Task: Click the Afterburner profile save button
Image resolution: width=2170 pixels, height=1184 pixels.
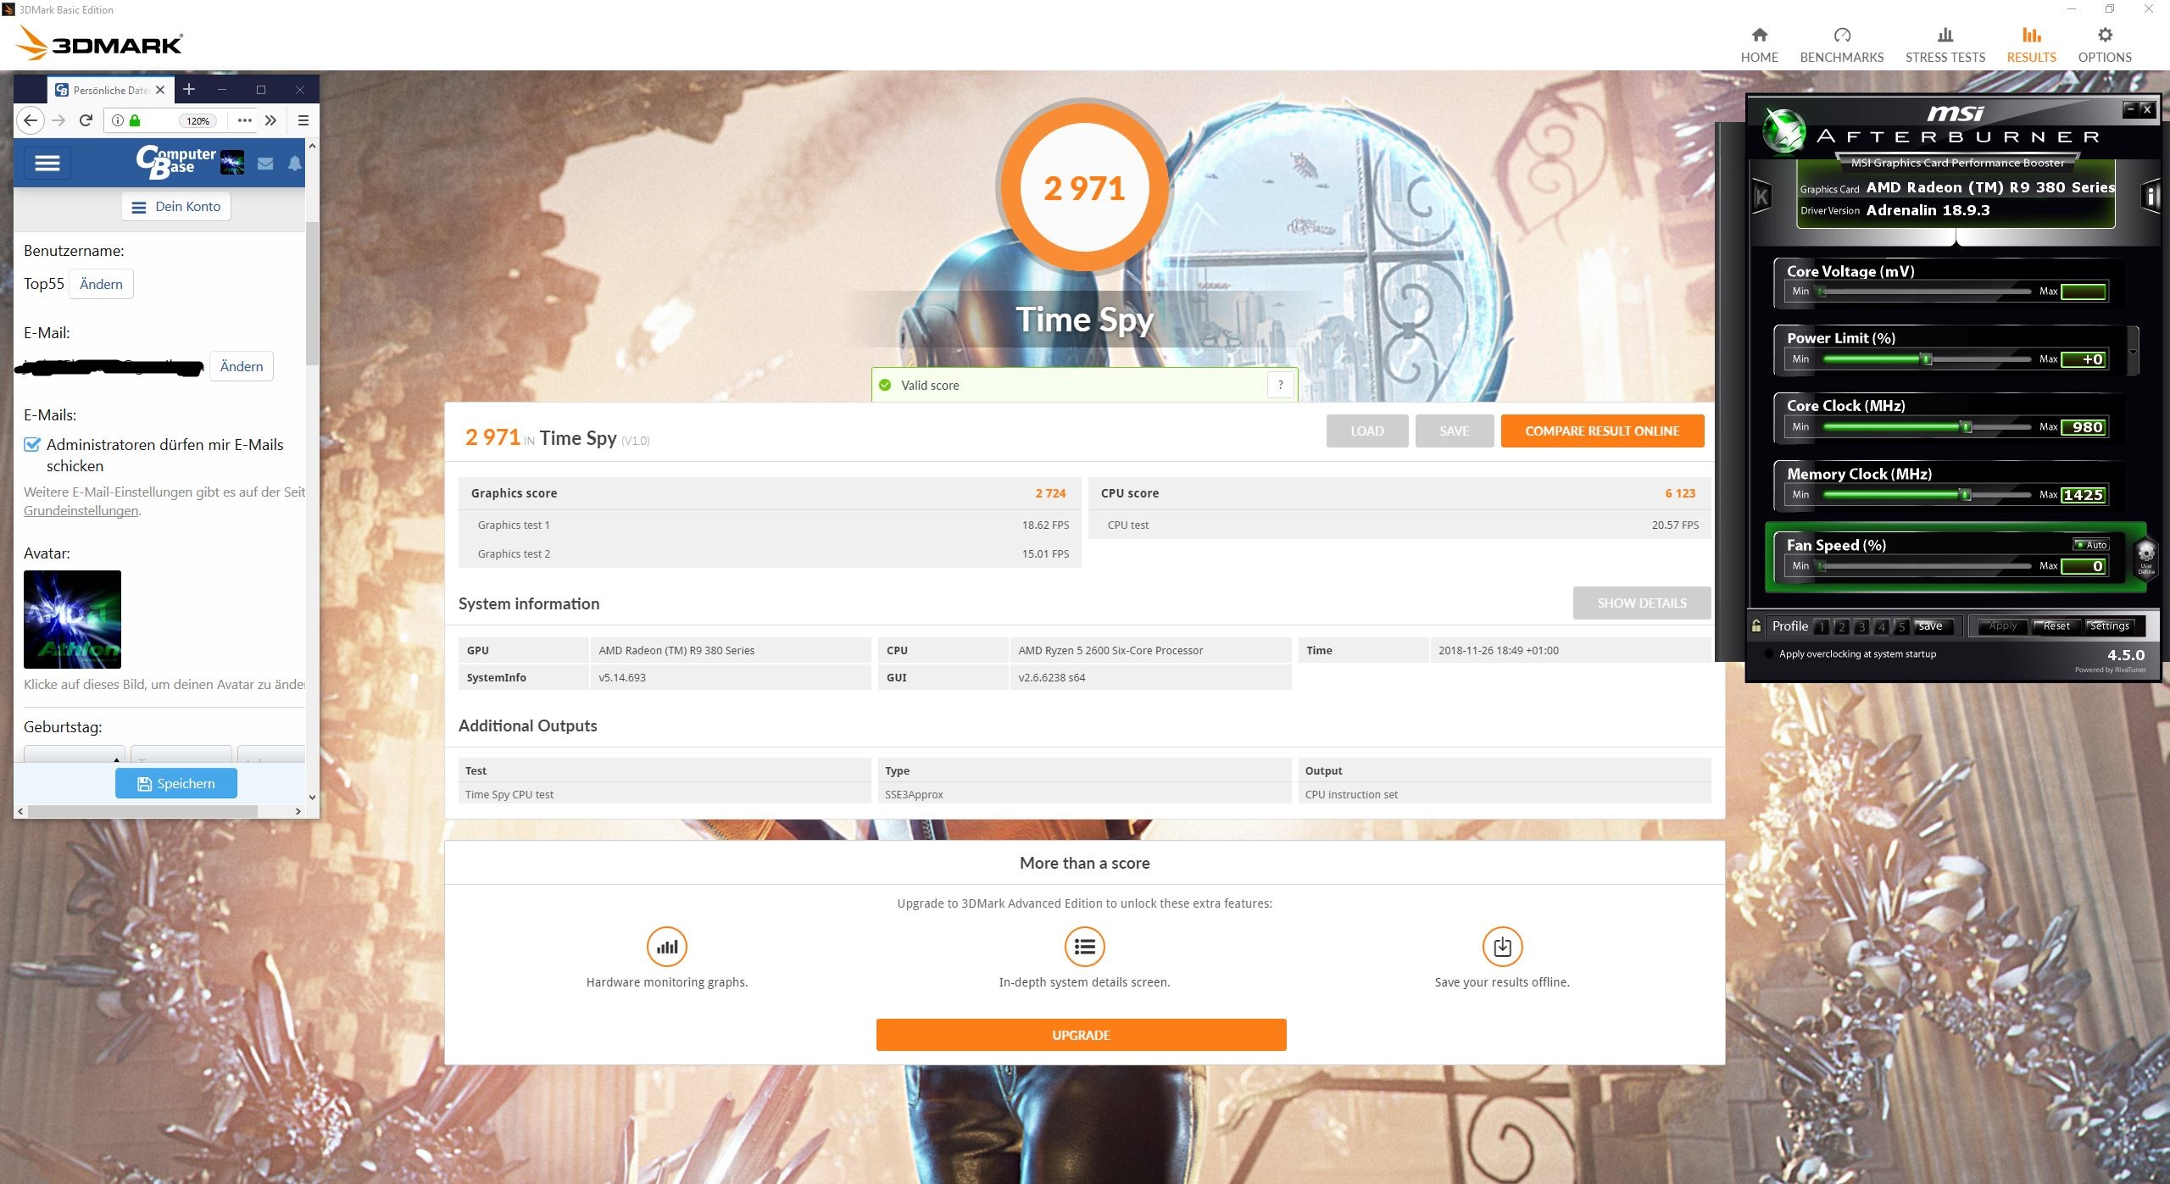Action: [1933, 626]
